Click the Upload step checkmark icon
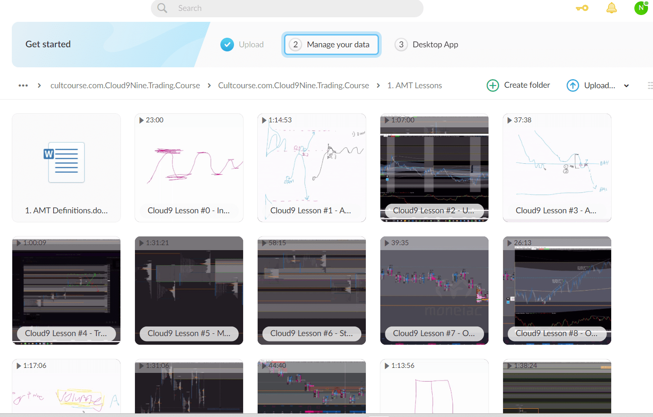 pyautogui.click(x=227, y=45)
